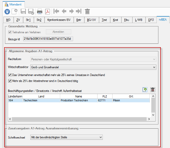Open the DFÜ tab
Screen dimensions: 170x148
[x=151, y=20]
